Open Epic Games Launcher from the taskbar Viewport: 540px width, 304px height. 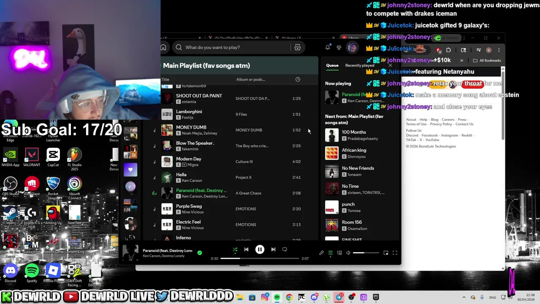click(376, 297)
